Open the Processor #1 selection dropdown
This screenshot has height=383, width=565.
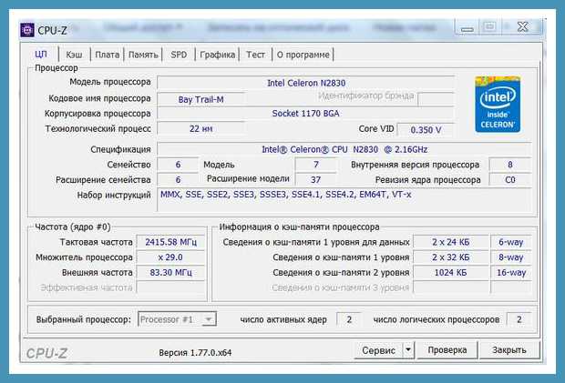pos(177,319)
